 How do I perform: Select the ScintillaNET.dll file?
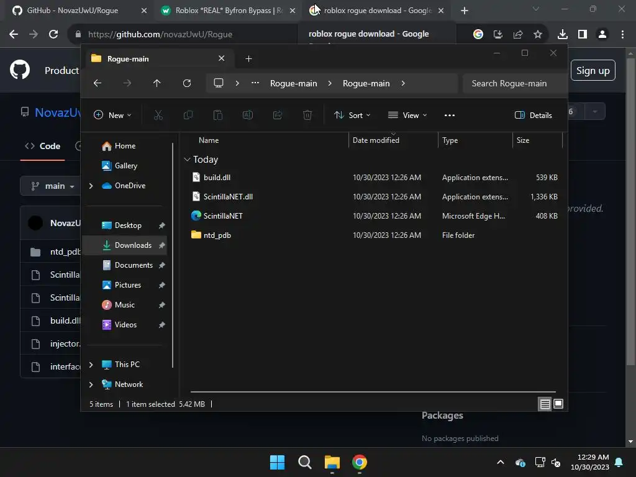(x=228, y=197)
